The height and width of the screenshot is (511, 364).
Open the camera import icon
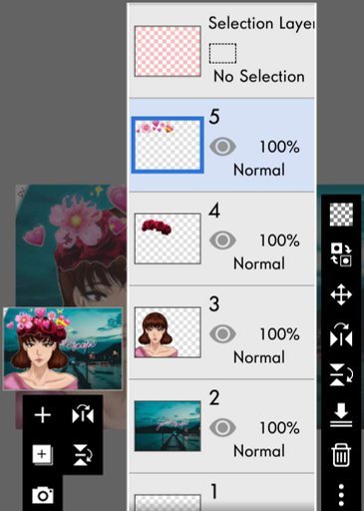[x=43, y=495]
